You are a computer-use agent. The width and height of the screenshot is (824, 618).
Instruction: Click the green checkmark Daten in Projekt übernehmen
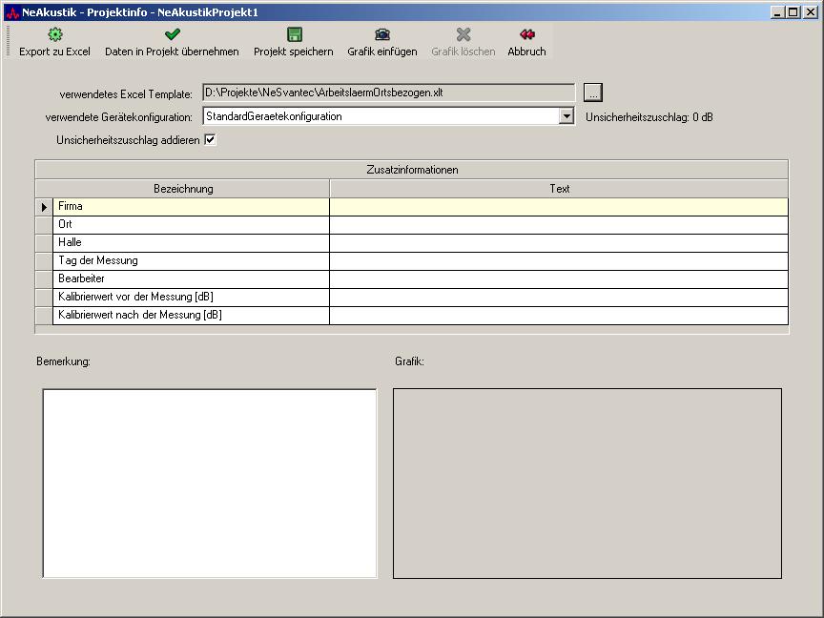[x=172, y=34]
